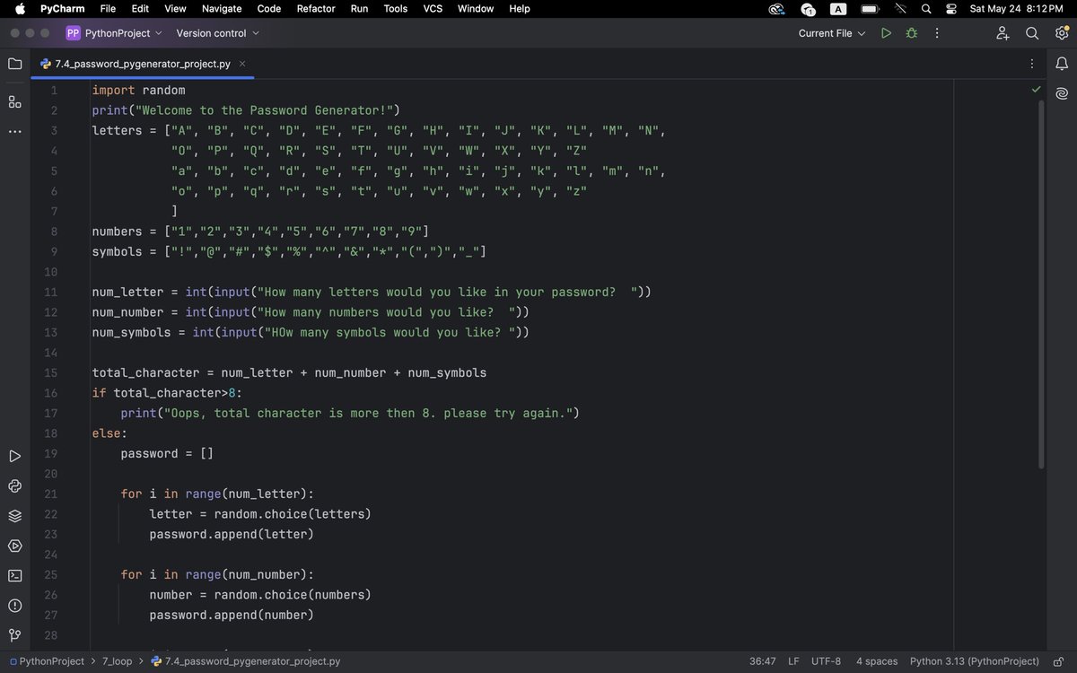Viewport: 1077px width, 673px height.
Task: Open the Problems tool window icon
Action: coord(14,606)
